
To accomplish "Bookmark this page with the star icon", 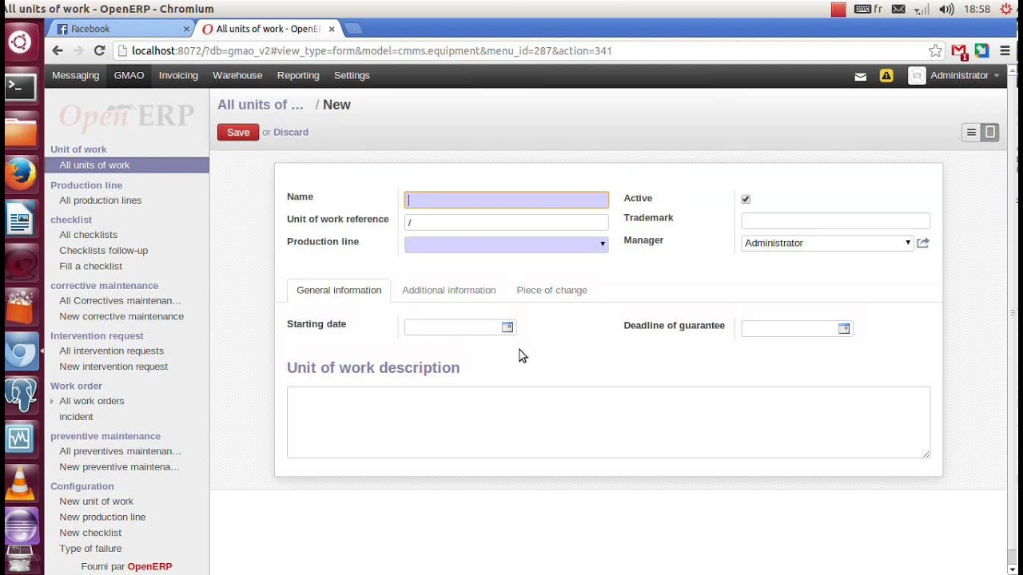I will pos(935,50).
